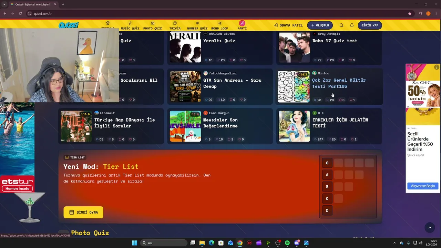Click the Windows taskbar search box
The image size is (441, 248).
click(x=163, y=243)
